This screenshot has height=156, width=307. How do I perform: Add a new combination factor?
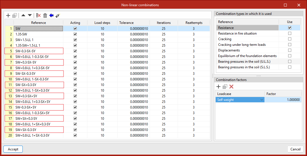pos(218,87)
